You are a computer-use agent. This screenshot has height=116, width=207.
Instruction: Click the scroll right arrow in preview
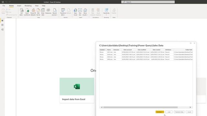pos(190,107)
